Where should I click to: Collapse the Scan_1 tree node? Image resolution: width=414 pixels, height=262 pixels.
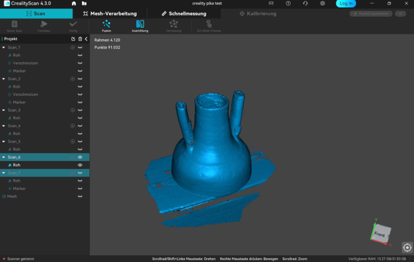[4, 47]
